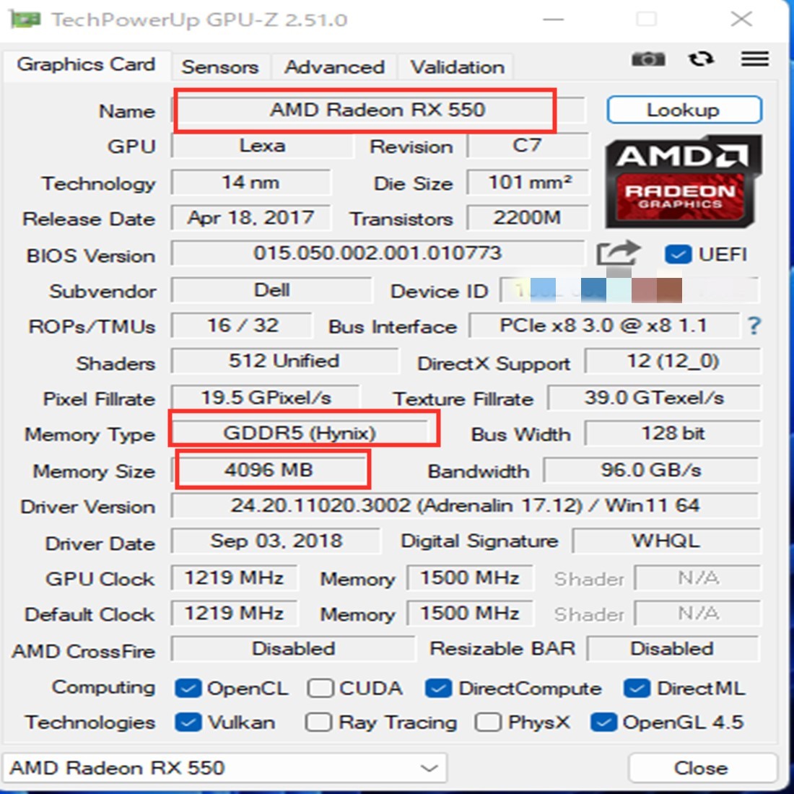
Task: Select the Graphics Card tab
Action: 86,65
